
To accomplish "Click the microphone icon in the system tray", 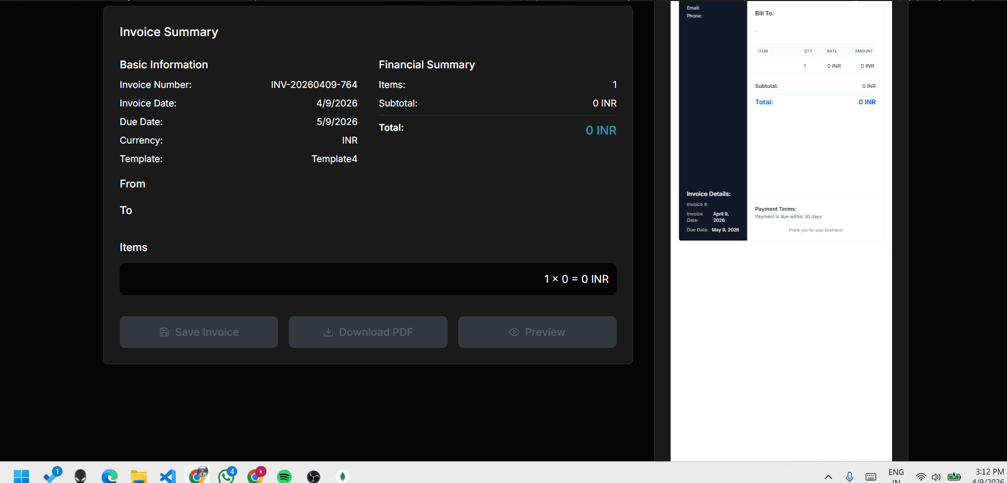I will click(850, 477).
